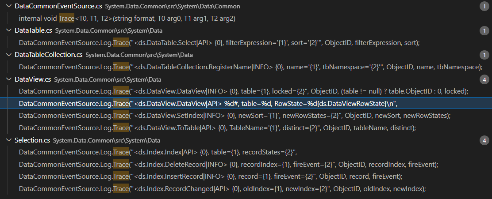
Task: Select the DataView.SetIndex trace result
Action: (x=234, y=116)
